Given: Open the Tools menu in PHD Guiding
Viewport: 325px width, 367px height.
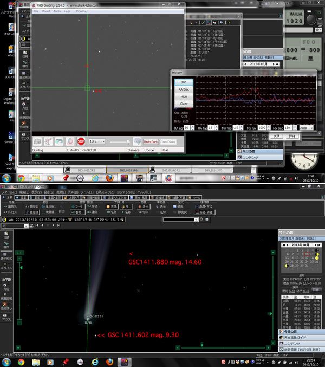Looking at the screenshot, I should pyautogui.click(x=57, y=11).
